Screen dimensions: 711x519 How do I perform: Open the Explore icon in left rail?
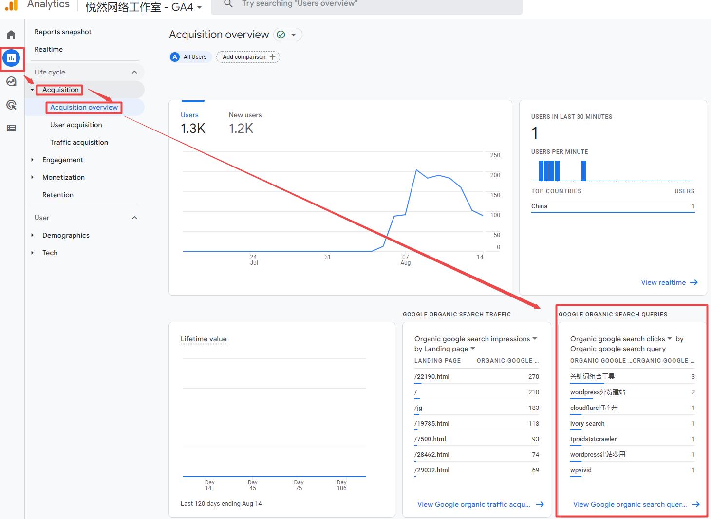(11, 81)
